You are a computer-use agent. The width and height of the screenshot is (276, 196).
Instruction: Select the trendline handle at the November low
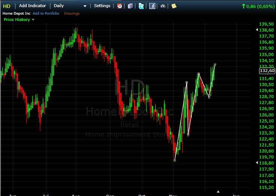(174, 161)
